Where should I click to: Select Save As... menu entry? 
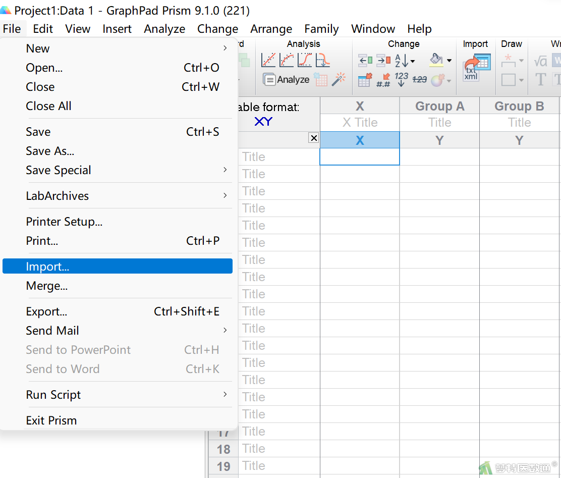[118, 151]
